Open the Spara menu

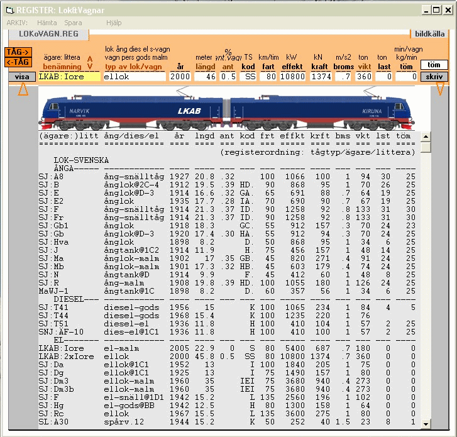coord(73,23)
